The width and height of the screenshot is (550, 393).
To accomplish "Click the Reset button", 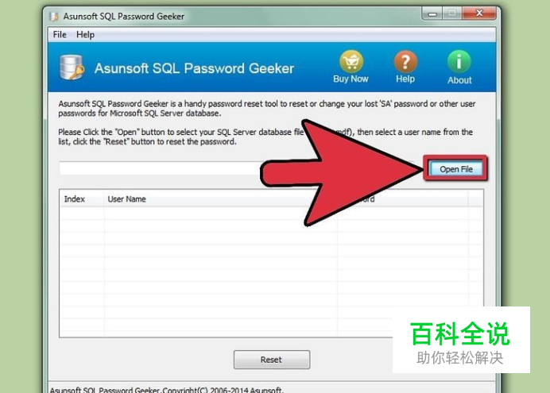I will pos(272,360).
